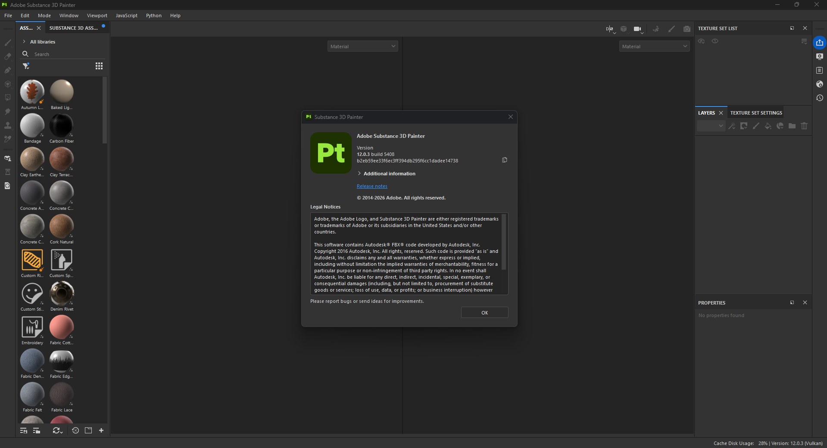The image size is (827, 448).
Task: Open the refresh options dropdown in assets footer
Action: (57, 430)
